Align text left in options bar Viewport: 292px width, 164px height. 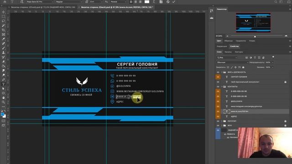pos(131,2)
